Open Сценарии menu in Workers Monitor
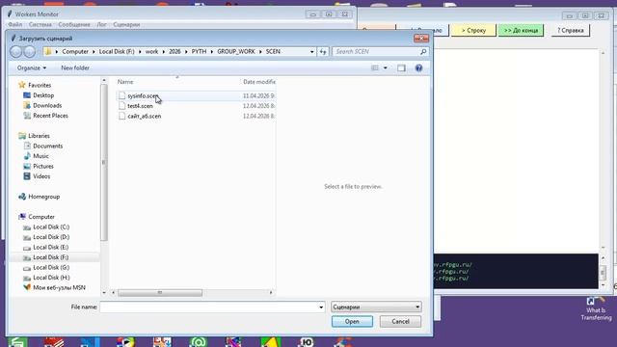617x347 pixels. tap(126, 24)
